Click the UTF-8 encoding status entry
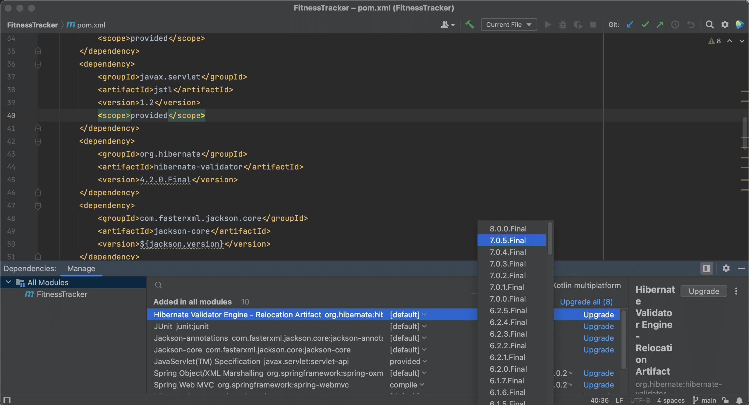The width and height of the screenshot is (749, 405). point(640,400)
